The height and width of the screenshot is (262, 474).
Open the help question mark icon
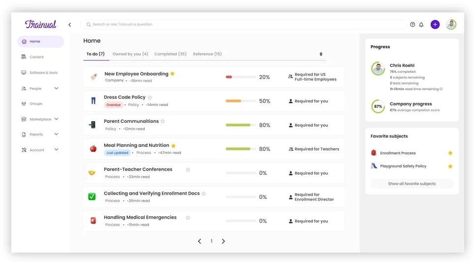pyautogui.click(x=412, y=25)
